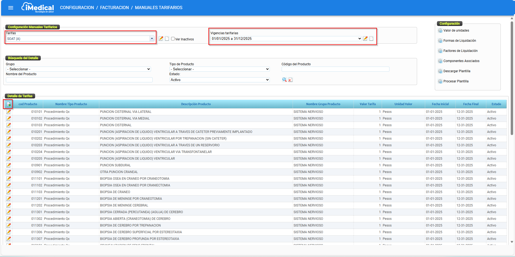Open Valor de unidades configuration

tap(456, 30)
